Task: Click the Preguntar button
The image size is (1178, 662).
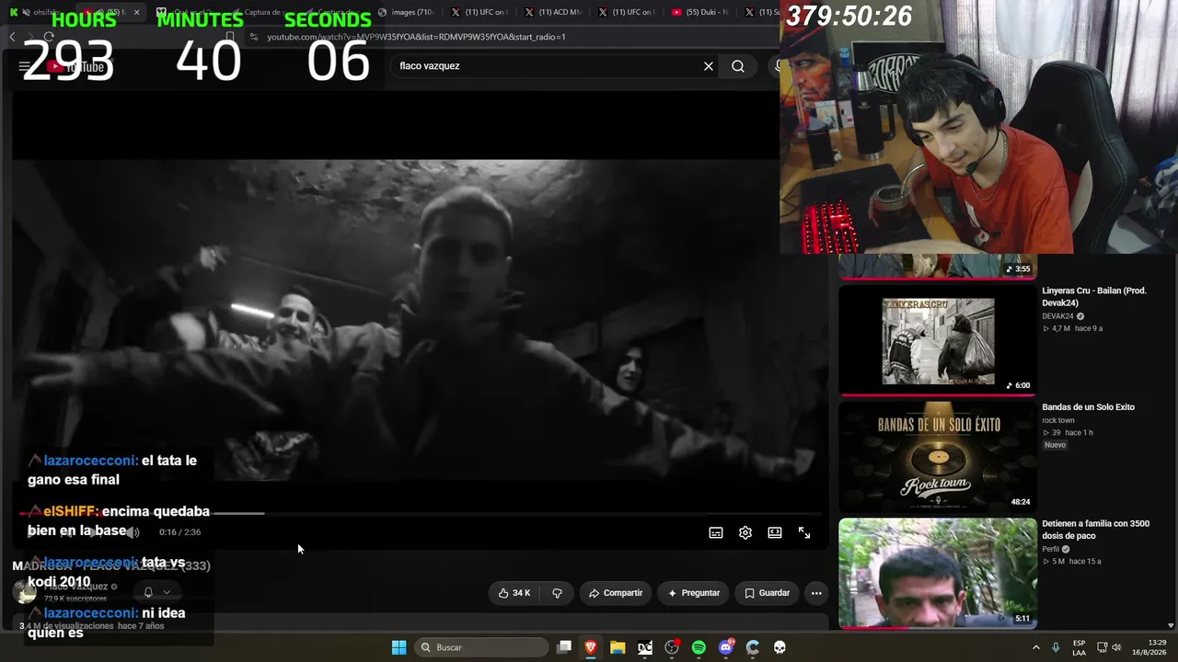Action: [694, 593]
